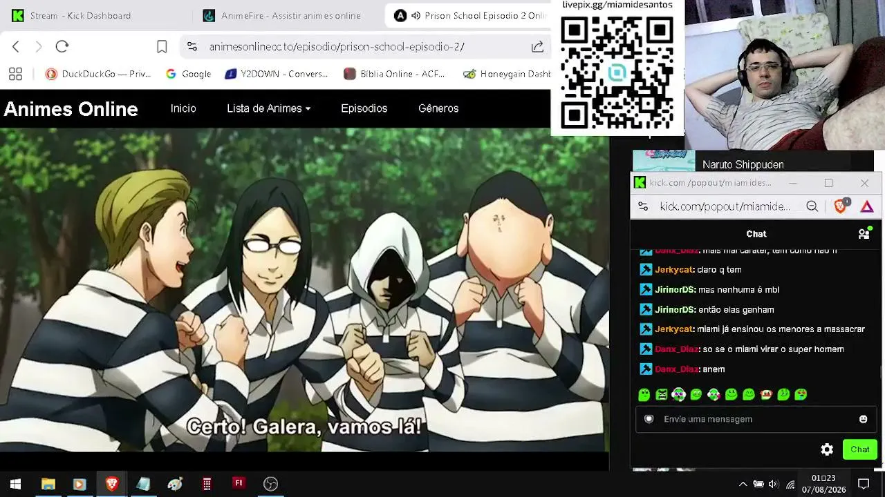Expand the Lista de Animes dropdown
885x497 pixels.
(x=269, y=108)
